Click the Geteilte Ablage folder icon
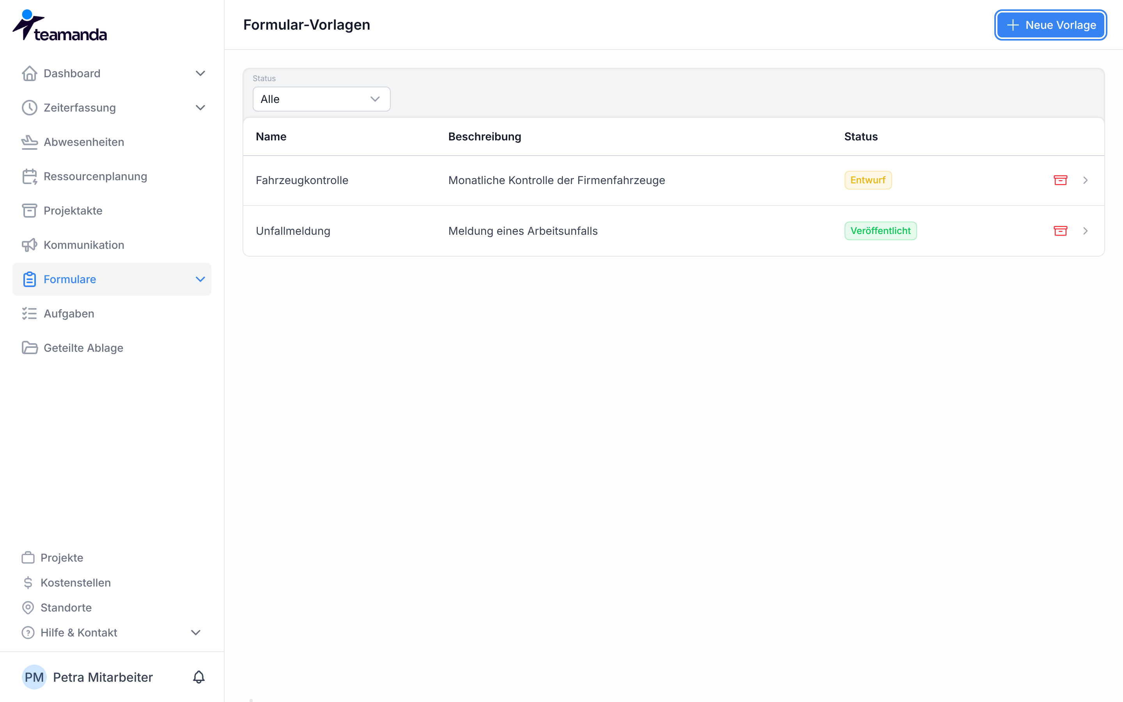The image size is (1123, 702). click(29, 348)
